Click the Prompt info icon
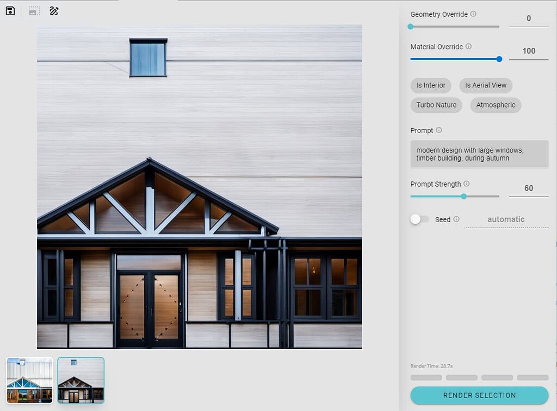This screenshot has width=557, height=411. point(440,130)
